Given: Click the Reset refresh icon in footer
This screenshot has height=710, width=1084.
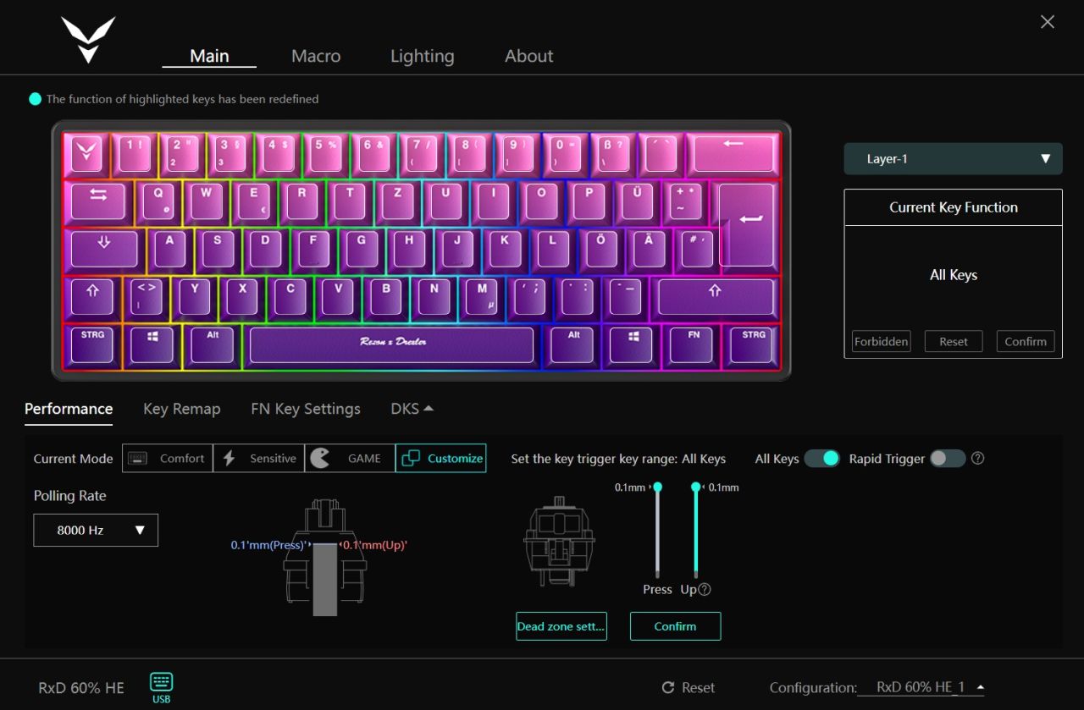Looking at the screenshot, I should (668, 688).
